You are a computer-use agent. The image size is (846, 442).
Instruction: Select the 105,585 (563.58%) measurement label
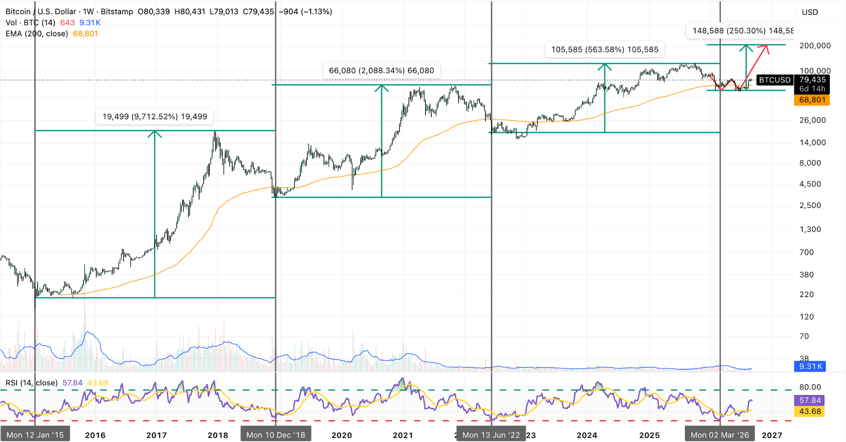click(x=605, y=50)
